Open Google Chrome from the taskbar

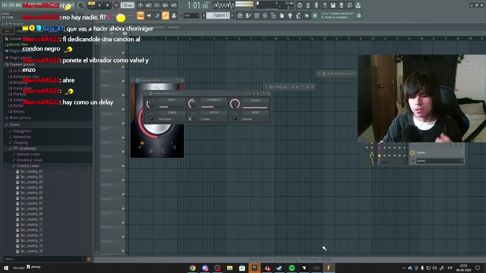tap(193, 268)
